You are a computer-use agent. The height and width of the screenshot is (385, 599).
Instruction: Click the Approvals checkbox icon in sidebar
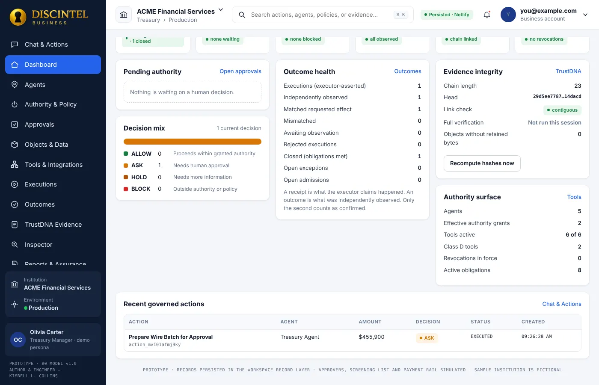[x=15, y=124]
